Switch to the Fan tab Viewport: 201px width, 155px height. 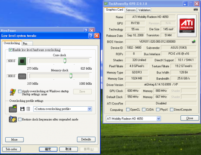click(27, 43)
